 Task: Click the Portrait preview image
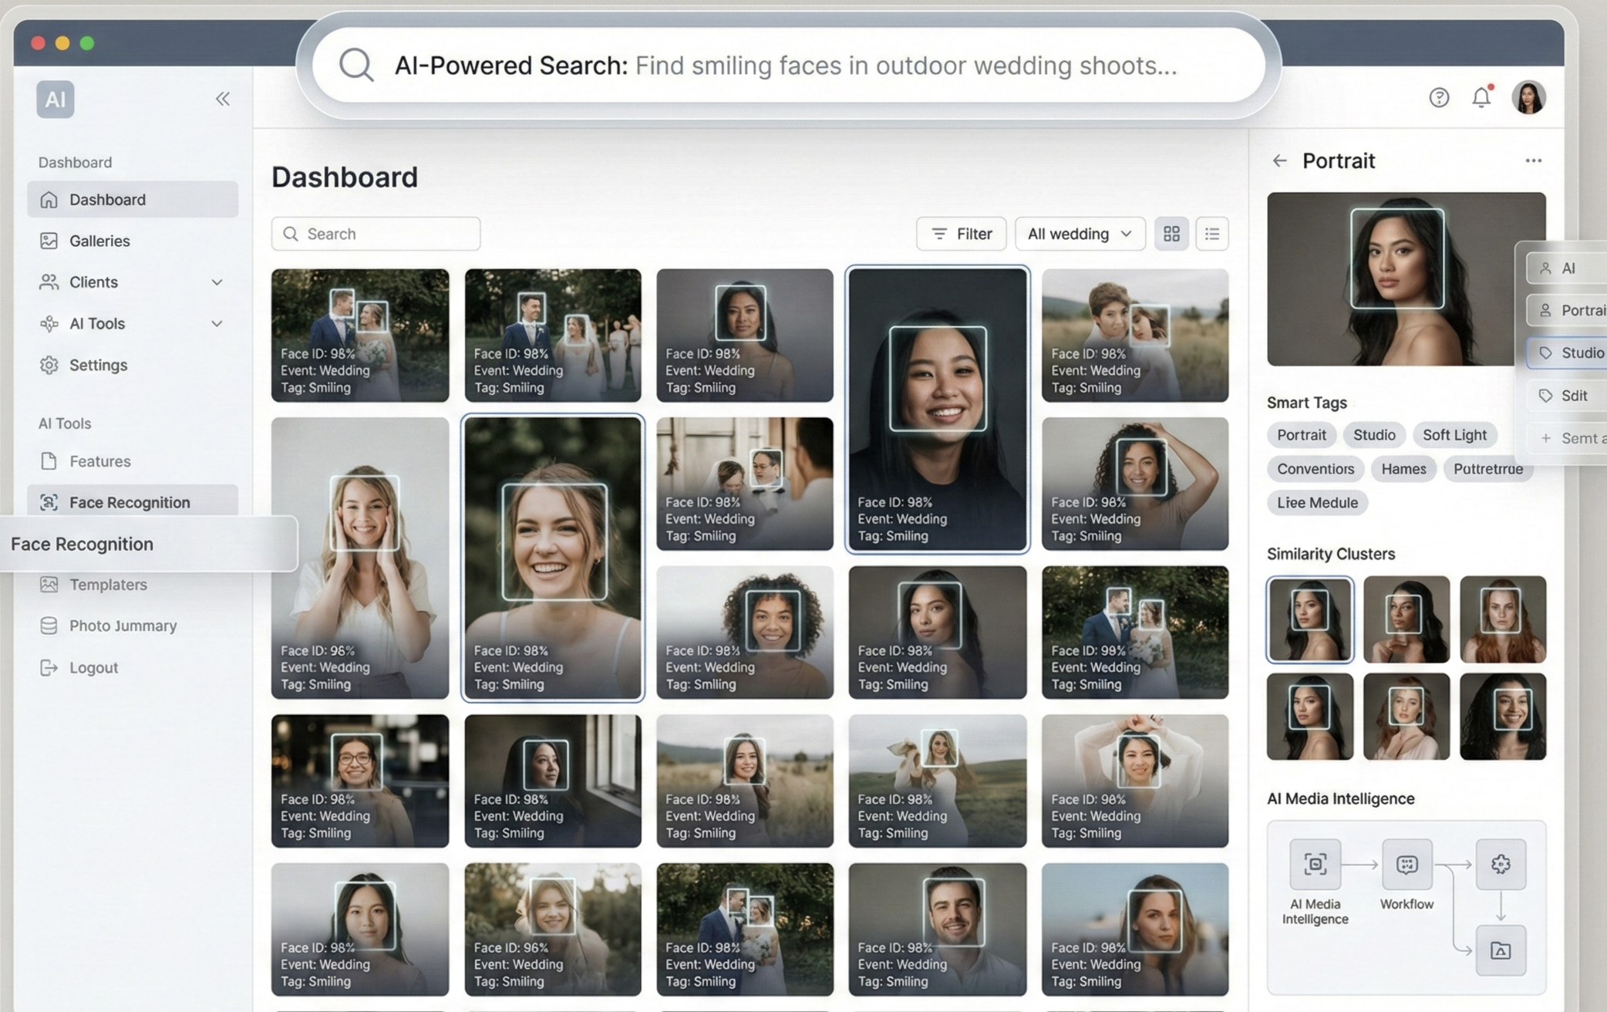1405,279
